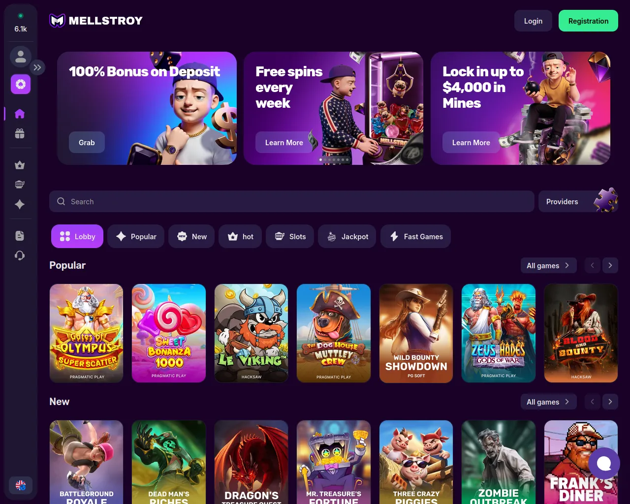Viewport: 630px width, 504px height.
Task: Click the sidebar document icon
Action: click(20, 236)
